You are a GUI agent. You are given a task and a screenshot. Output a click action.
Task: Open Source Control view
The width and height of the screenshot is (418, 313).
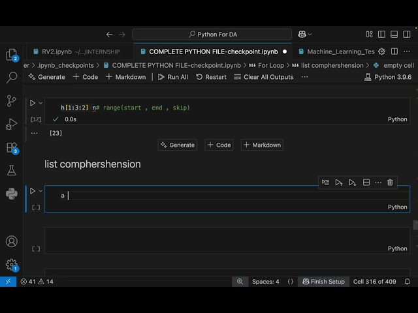[x=11, y=100]
